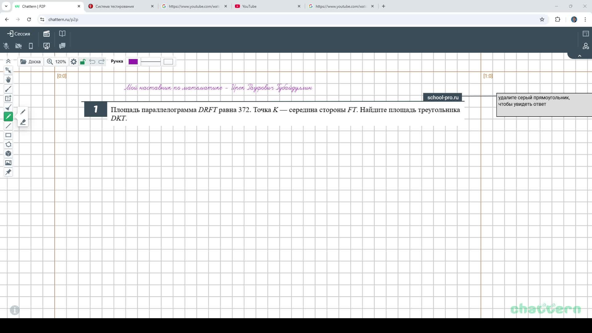Choose the selection tool with cursor
The height and width of the screenshot is (333, 592).
pyautogui.click(x=8, y=70)
